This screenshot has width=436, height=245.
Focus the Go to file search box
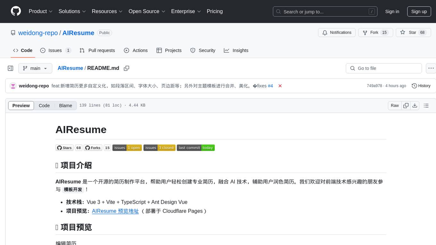[x=384, y=68]
